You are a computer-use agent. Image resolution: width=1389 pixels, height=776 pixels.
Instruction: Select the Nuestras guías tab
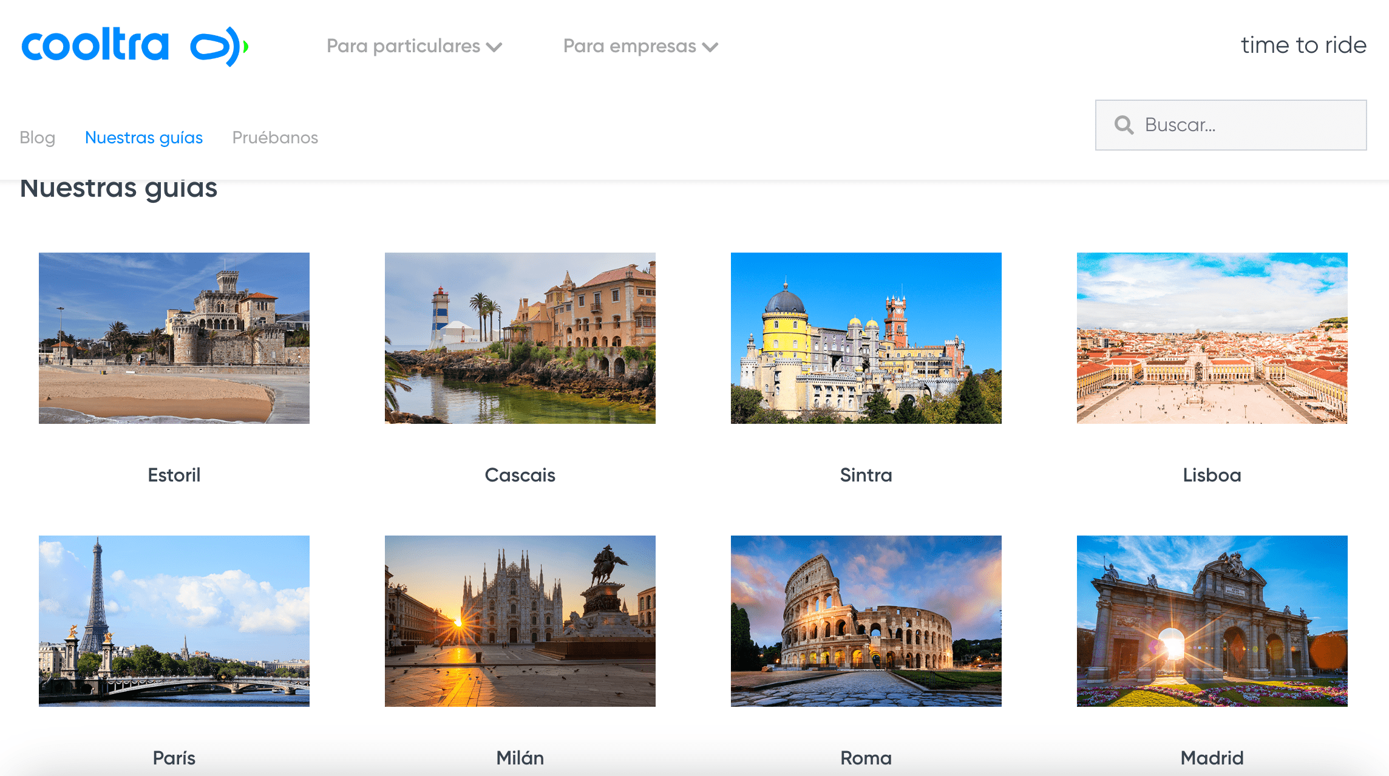[144, 137]
